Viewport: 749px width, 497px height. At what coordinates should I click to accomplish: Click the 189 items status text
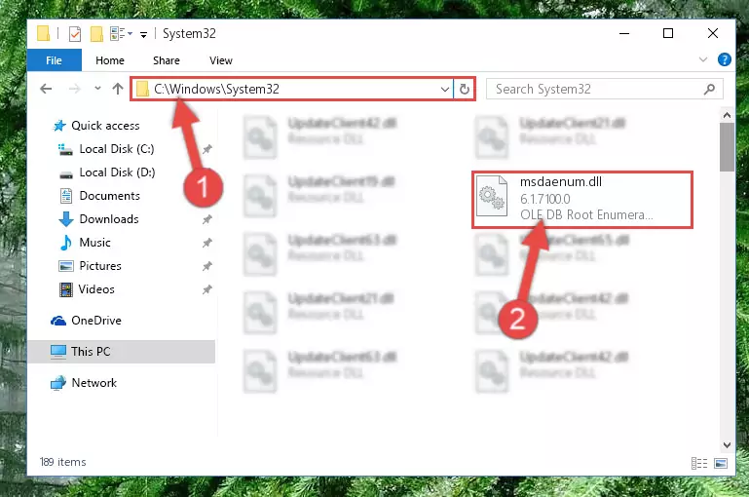(x=62, y=462)
